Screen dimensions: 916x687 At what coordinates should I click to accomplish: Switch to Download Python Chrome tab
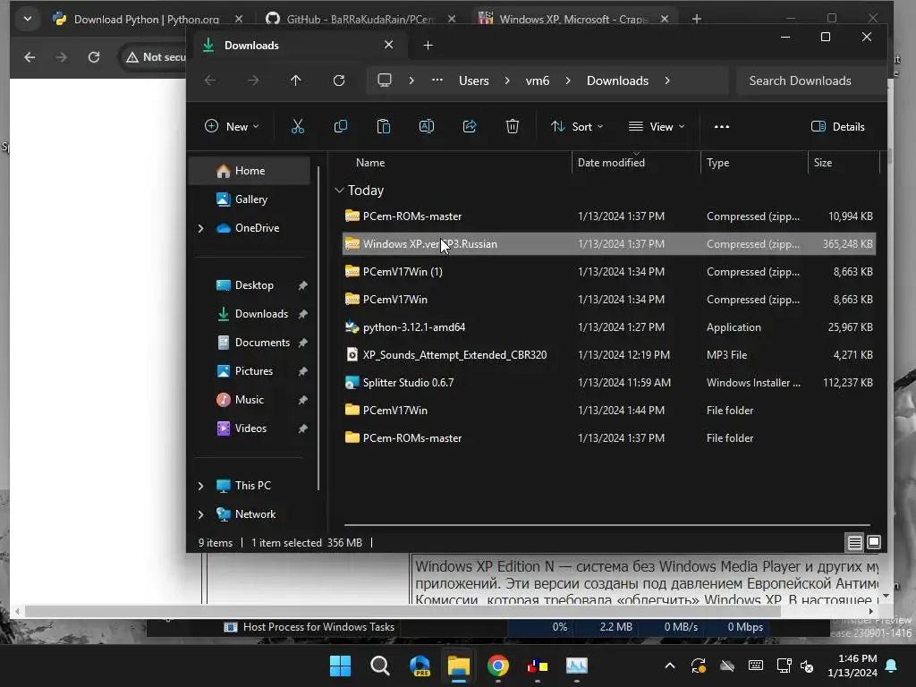pyautogui.click(x=146, y=20)
